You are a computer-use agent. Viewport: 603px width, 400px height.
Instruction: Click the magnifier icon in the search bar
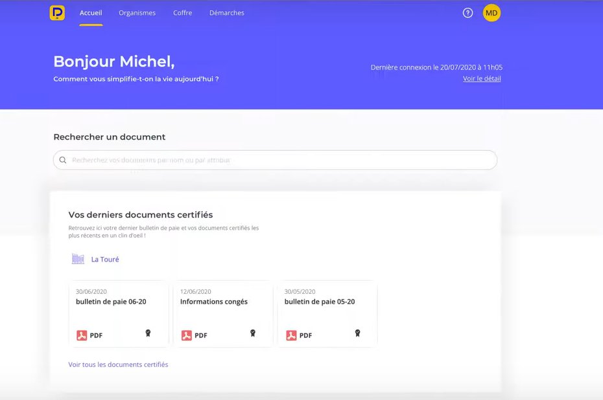pyautogui.click(x=63, y=159)
